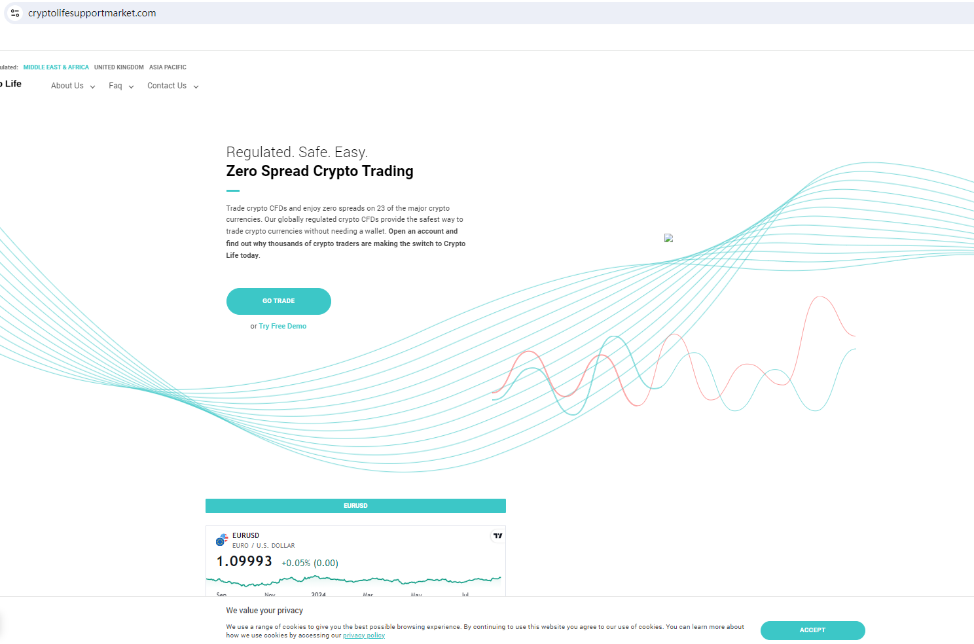Select the ASIA PACIFIC region option
The height and width of the screenshot is (644, 974).
168,67
